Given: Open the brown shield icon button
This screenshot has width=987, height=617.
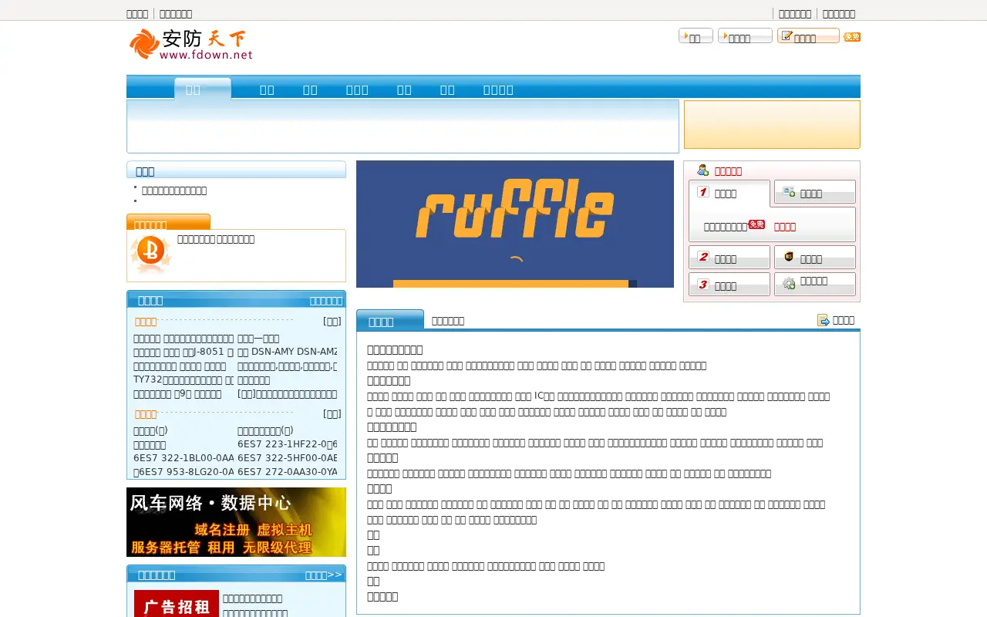Looking at the screenshot, I should (x=814, y=258).
